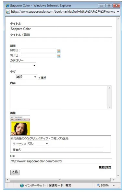
Task: Open the address bar dropdown arrow
Action: 118,12
